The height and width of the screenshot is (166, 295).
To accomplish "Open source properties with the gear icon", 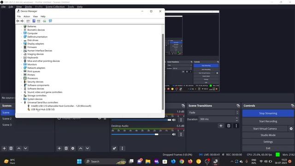I will pyautogui.click(x=73, y=148).
